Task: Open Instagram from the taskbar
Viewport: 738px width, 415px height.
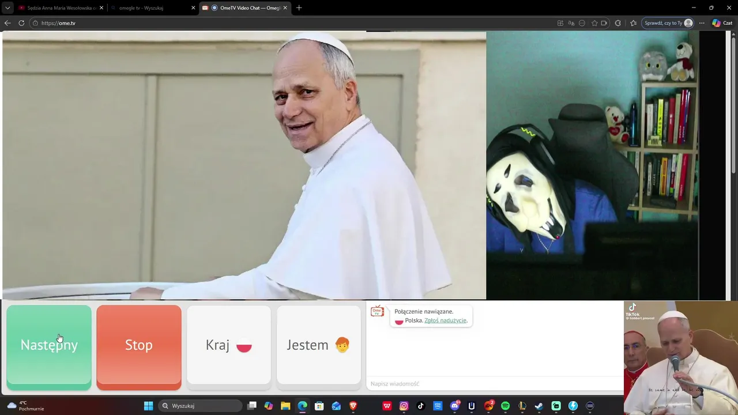Action: pos(404,406)
